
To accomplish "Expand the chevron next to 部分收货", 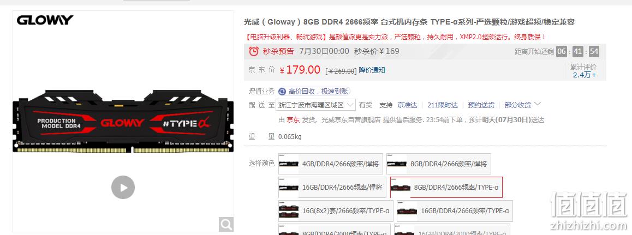I will (537, 104).
